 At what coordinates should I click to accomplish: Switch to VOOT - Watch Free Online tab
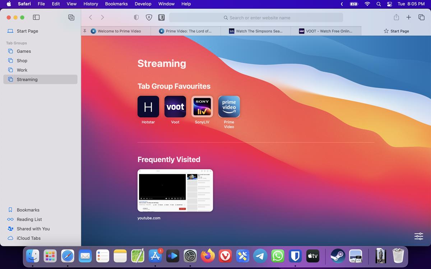(326, 31)
